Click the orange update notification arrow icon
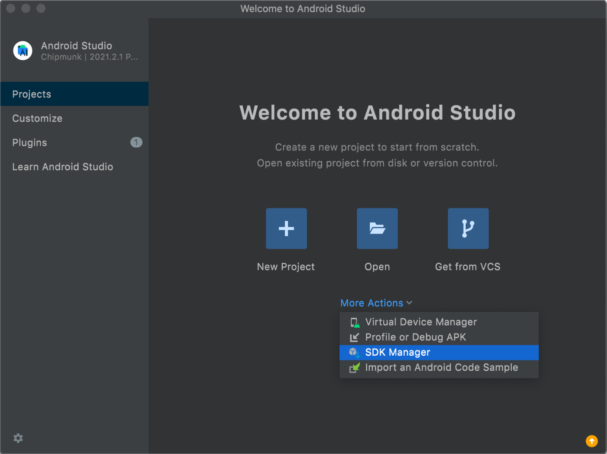Image resolution: width=607 pixels, height=454 pixels. (x=592, y=441)
